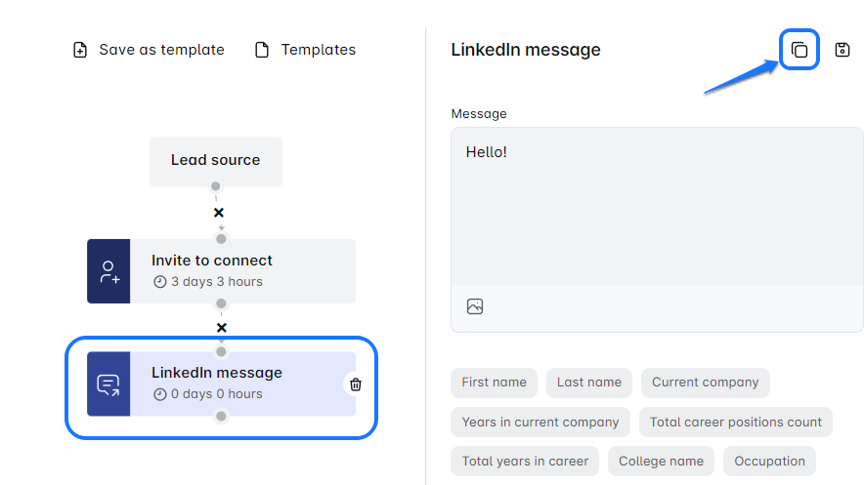Remove connector below Invite to connect
This screenshot has height=485, width=864.
coord(222,328)
